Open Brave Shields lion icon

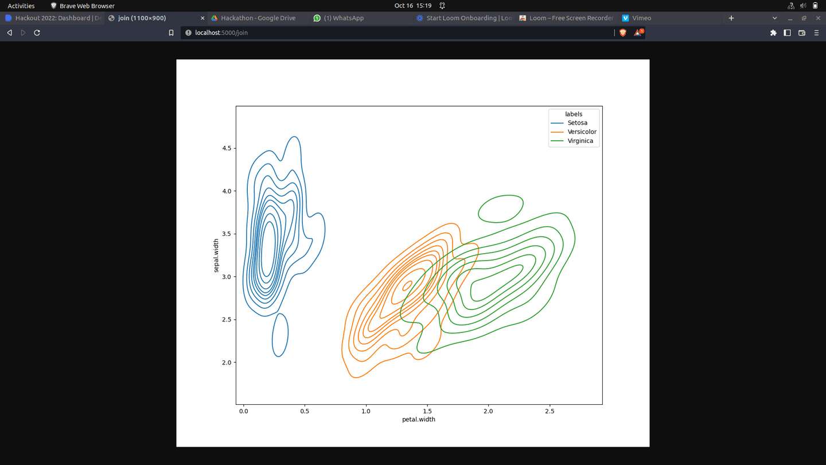coord(623,33)
